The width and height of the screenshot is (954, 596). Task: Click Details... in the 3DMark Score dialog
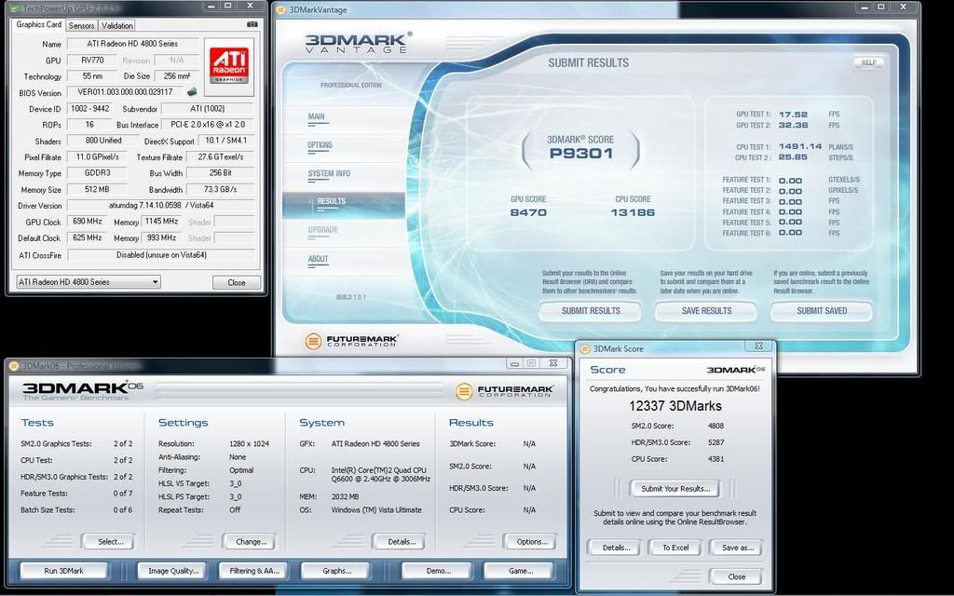(x=617, y=548)
